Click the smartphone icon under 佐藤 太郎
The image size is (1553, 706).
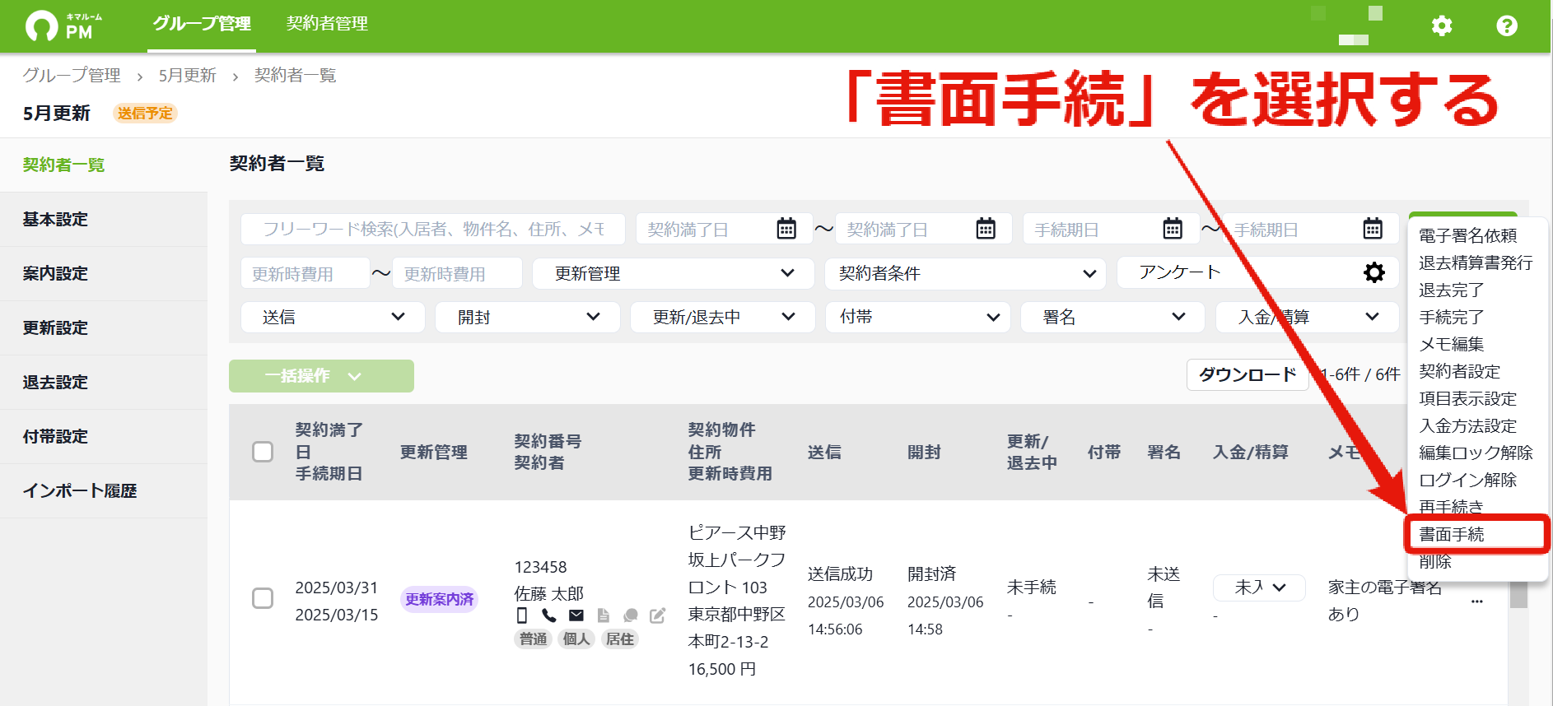click(x=521, y=615)
